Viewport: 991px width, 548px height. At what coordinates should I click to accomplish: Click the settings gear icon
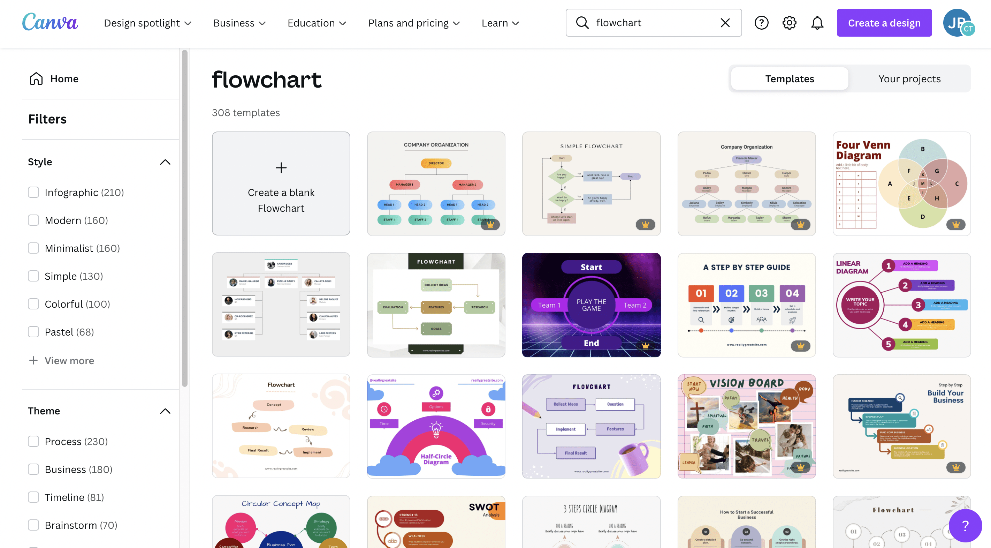(790, 22)
